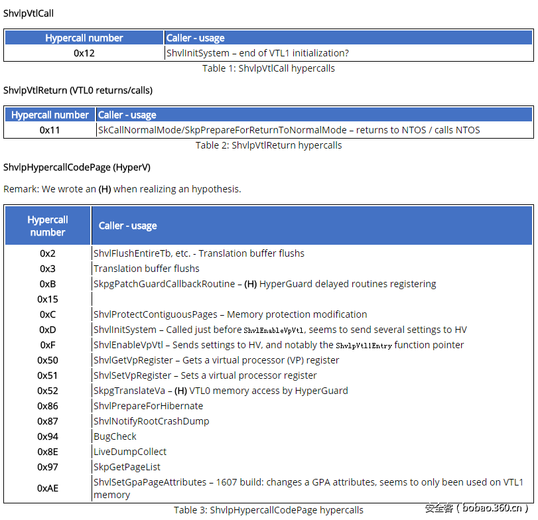Screen dimensions: 538x520
Task: Click the ShvlSetGpaPageAttributes row description
Action: [x=308, y=488]
